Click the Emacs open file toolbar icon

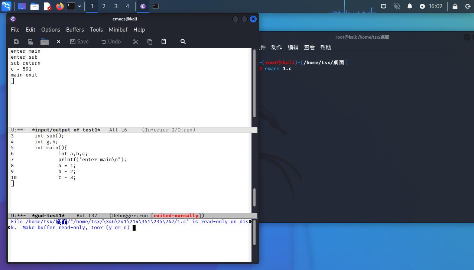30,42
